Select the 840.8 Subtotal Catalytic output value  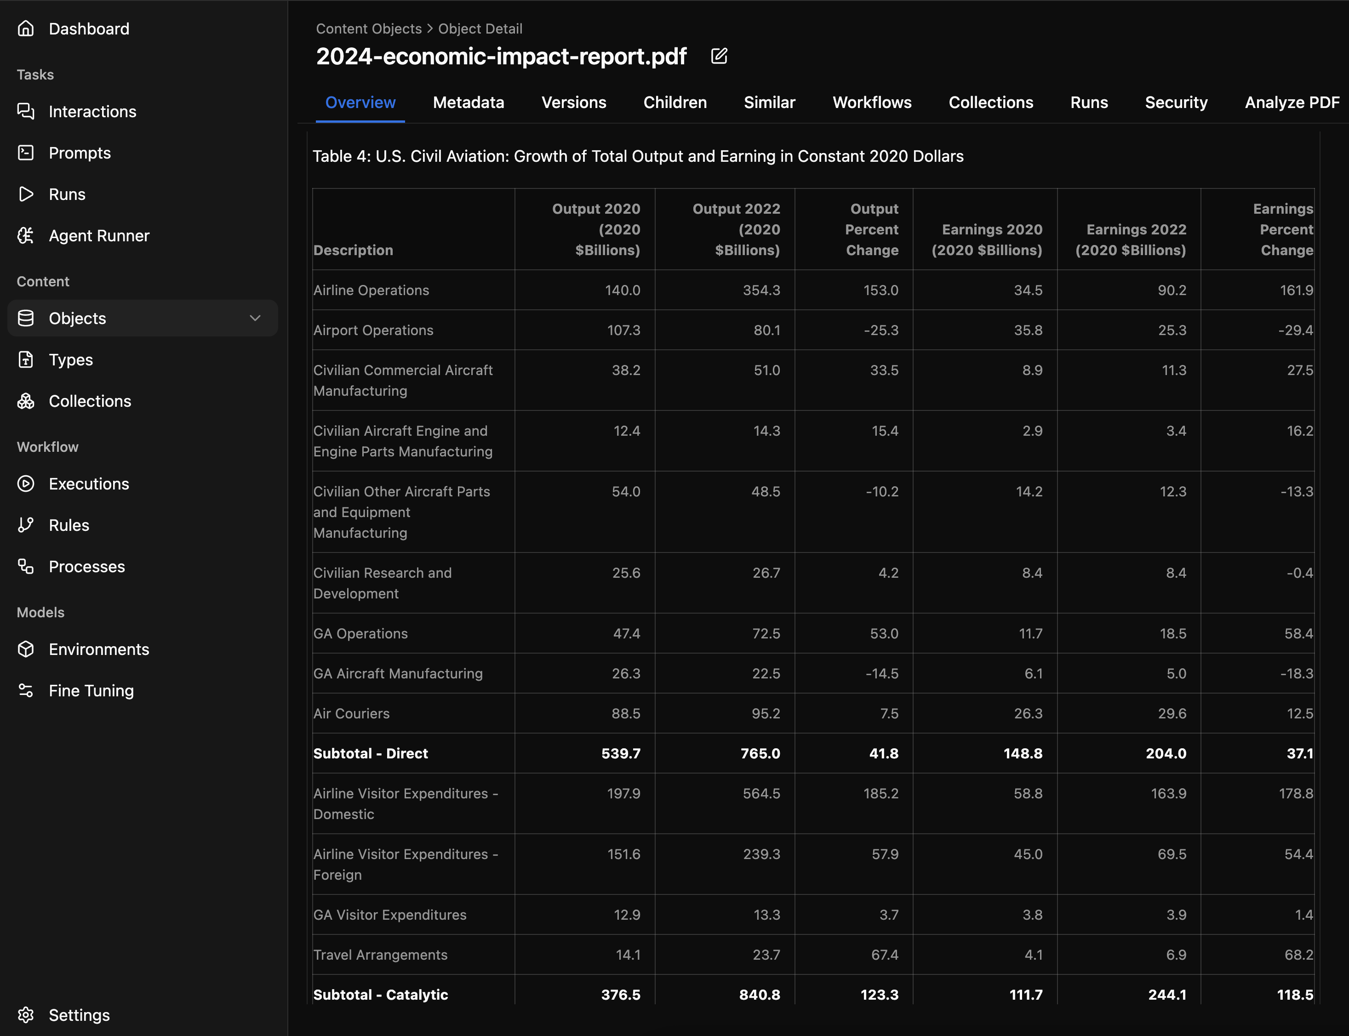click(x=759, y=995)
